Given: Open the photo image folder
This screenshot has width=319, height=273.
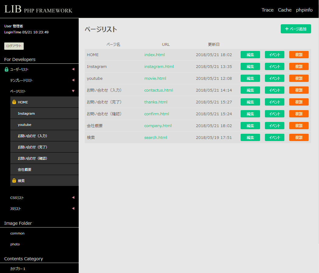Looking at the screenshot, I should [15, 244].
